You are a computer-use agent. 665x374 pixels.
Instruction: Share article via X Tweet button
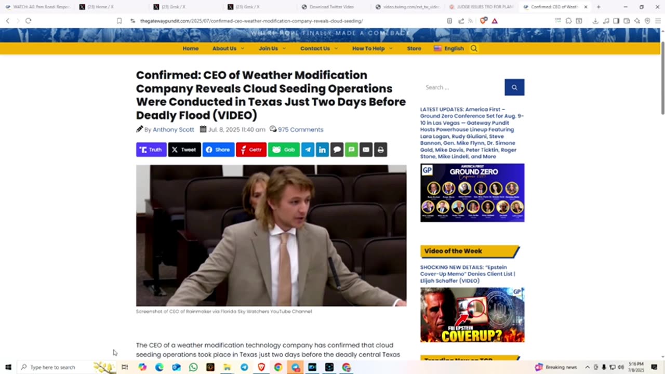[x=184, y=150]
